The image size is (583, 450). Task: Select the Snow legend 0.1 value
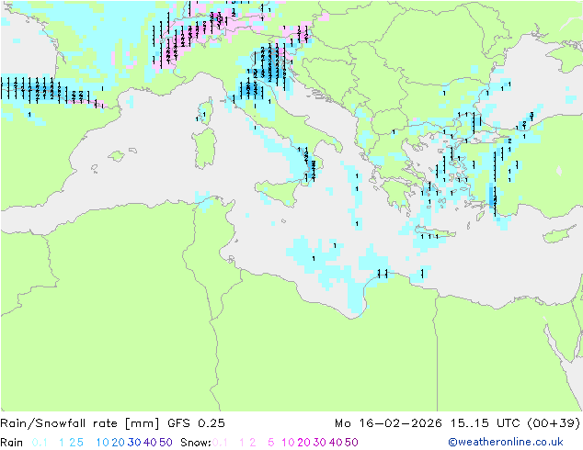pos(220,443)
